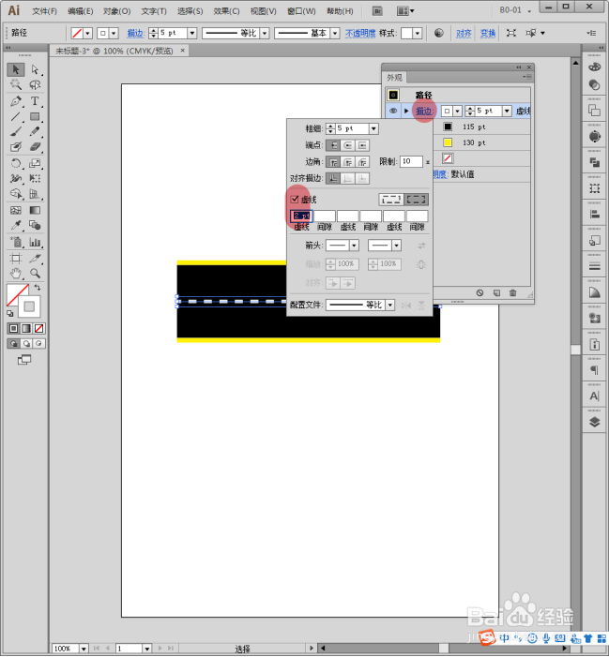The height and width of the screenshot is (657, 609).
Task: Open the stroke weight dropdown in Appearance panel
Action: coord(507,111)
